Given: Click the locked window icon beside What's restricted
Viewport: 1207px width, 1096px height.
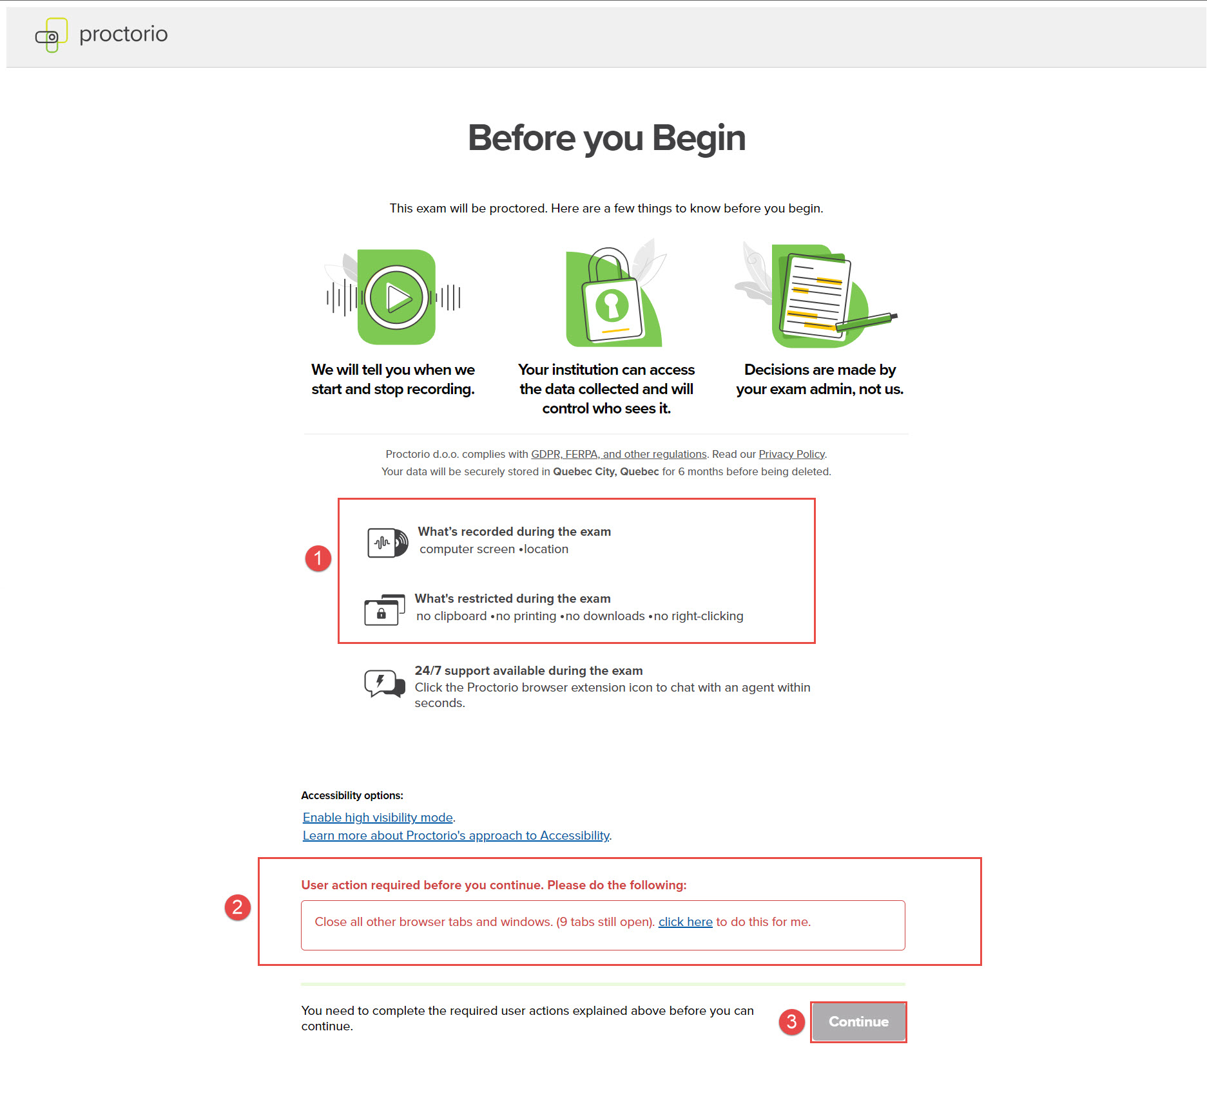Looking at the screenshot, I should (385, 609).
